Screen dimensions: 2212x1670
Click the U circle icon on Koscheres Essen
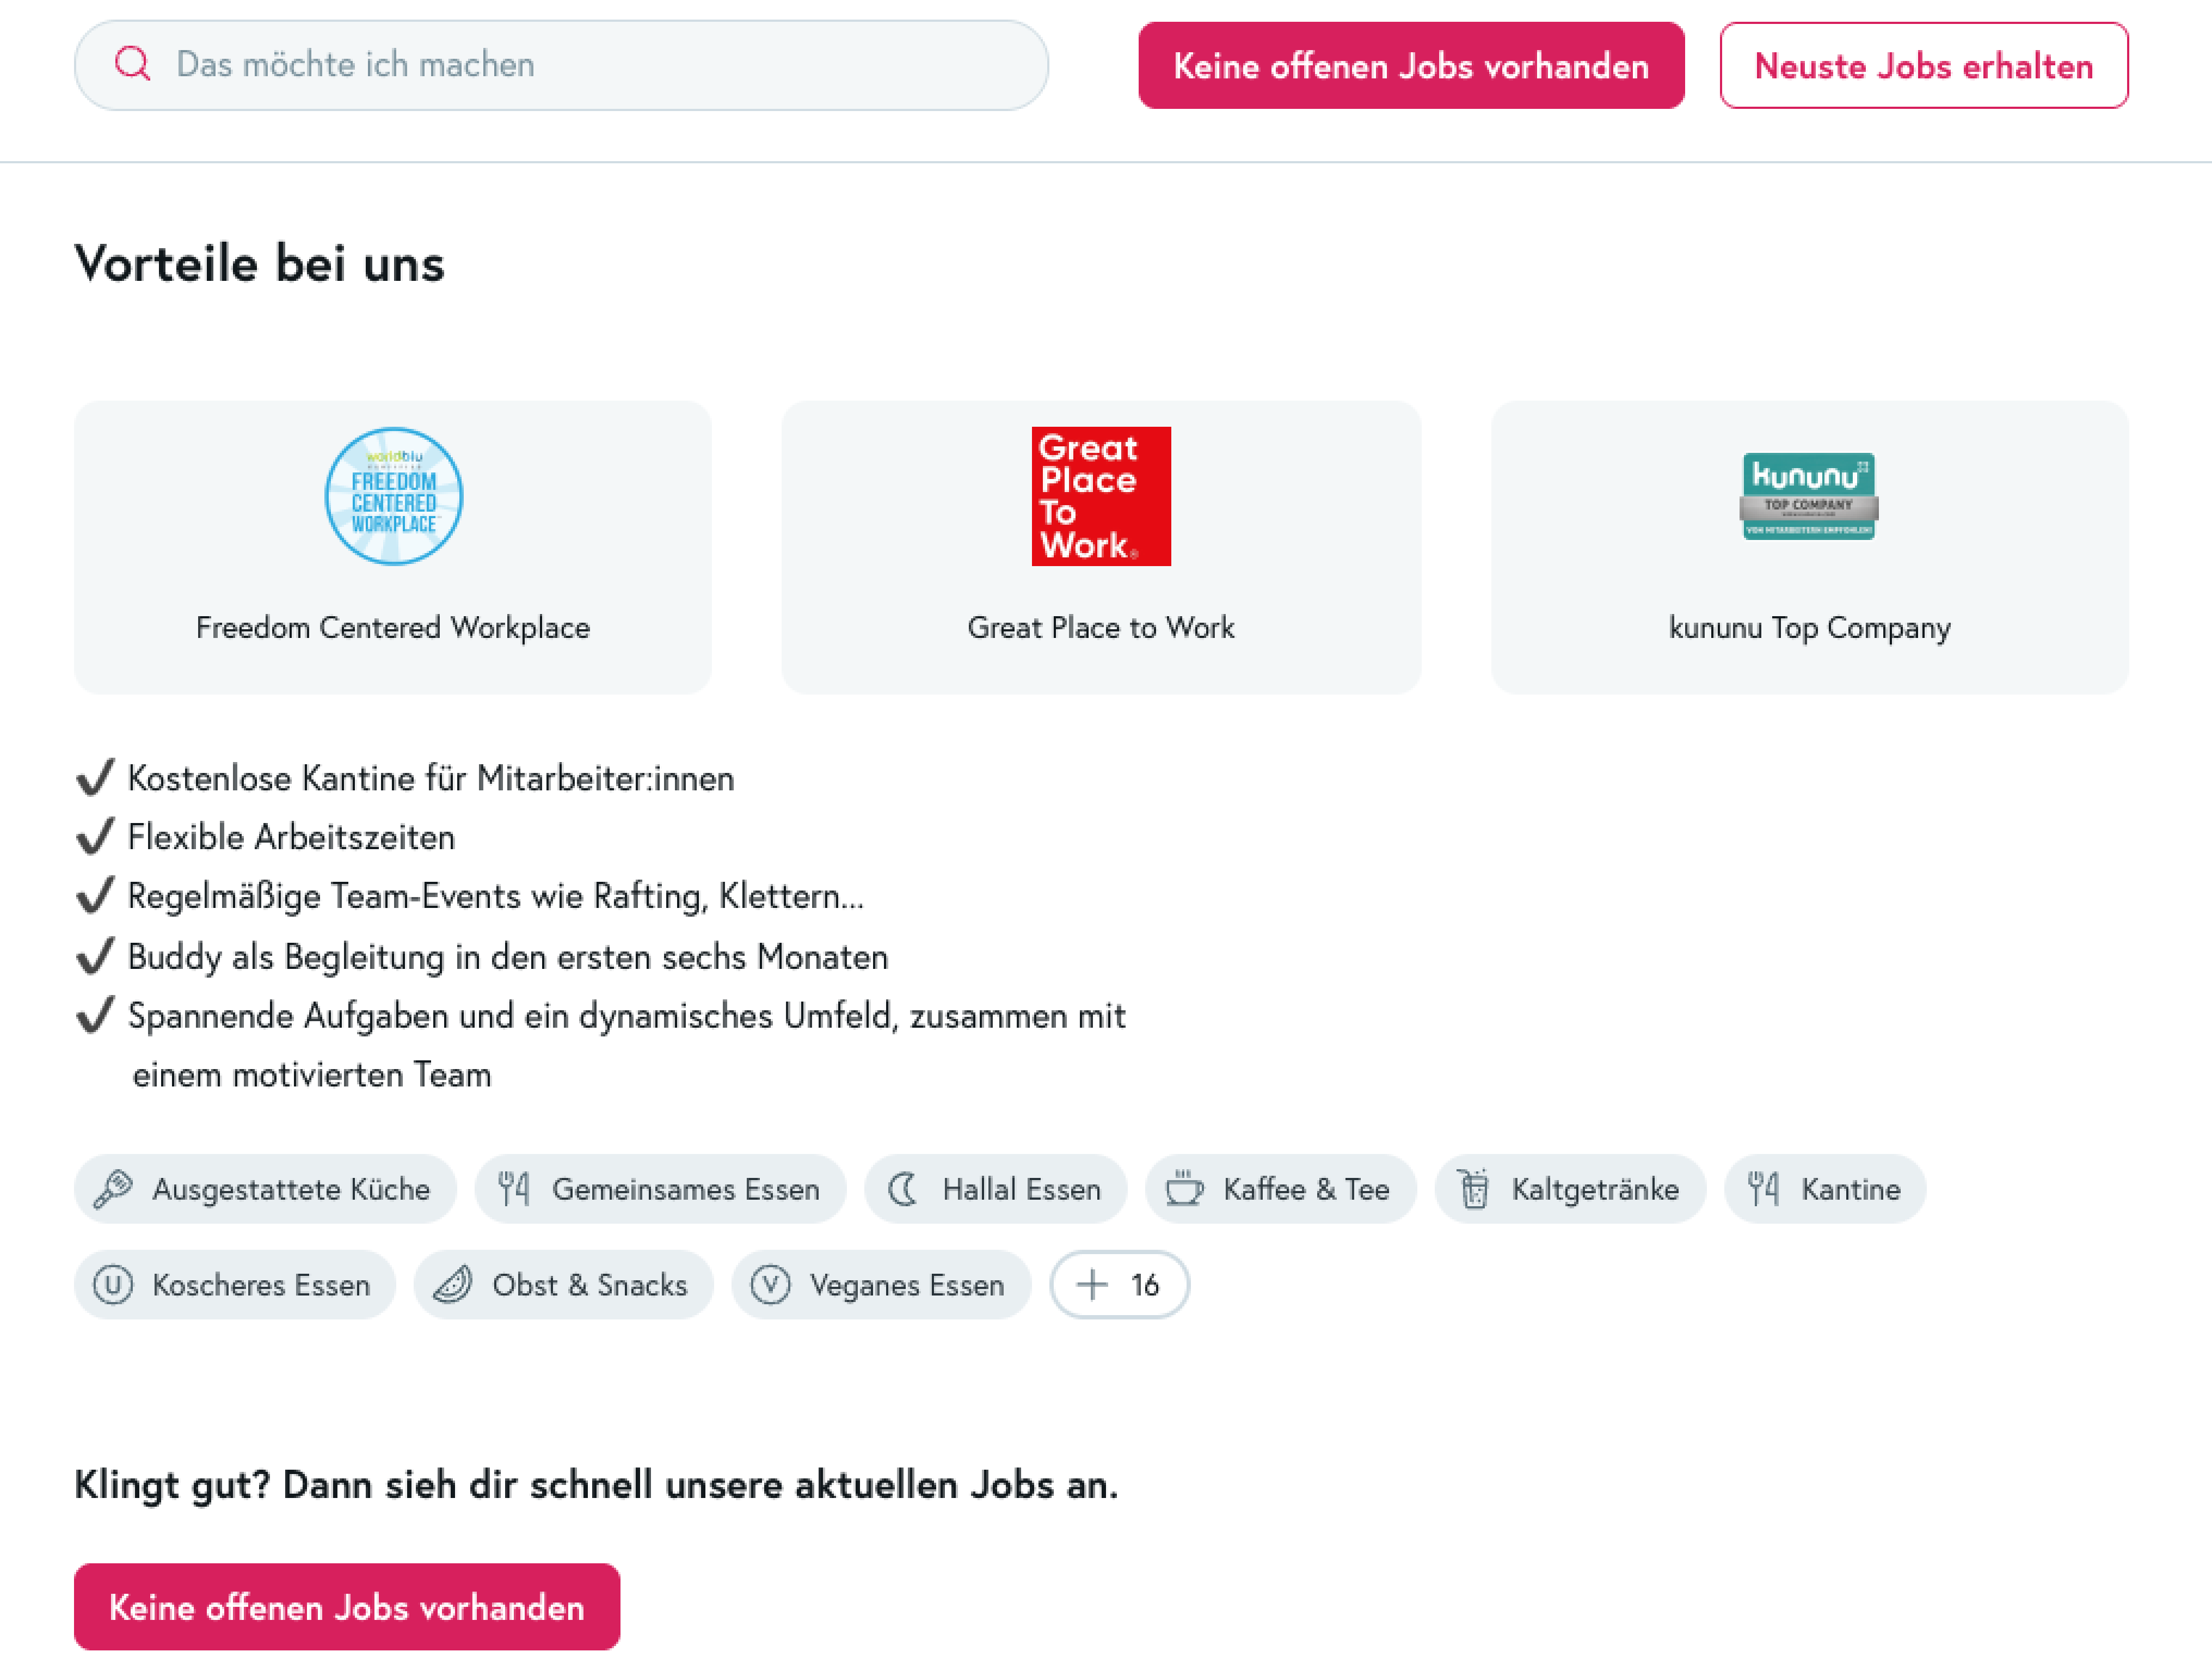click(113, 1285)
